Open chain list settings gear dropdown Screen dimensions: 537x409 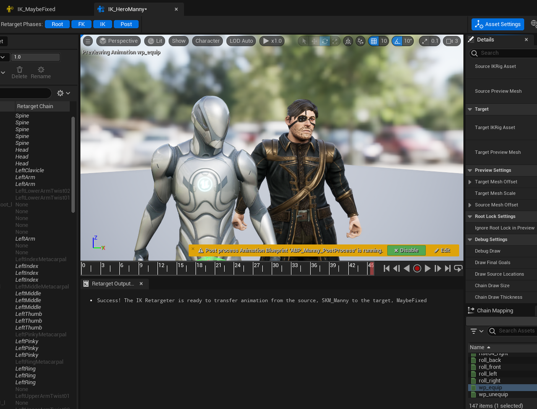63,93
